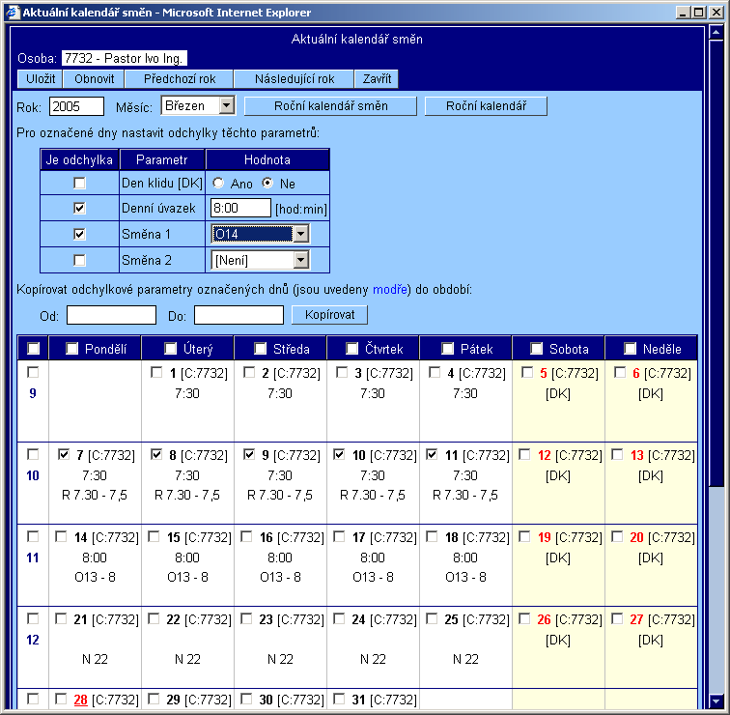Viewport: 730px width, 715px height.
Task: Check the checkbox for Saturday 19
Action: 524,536
